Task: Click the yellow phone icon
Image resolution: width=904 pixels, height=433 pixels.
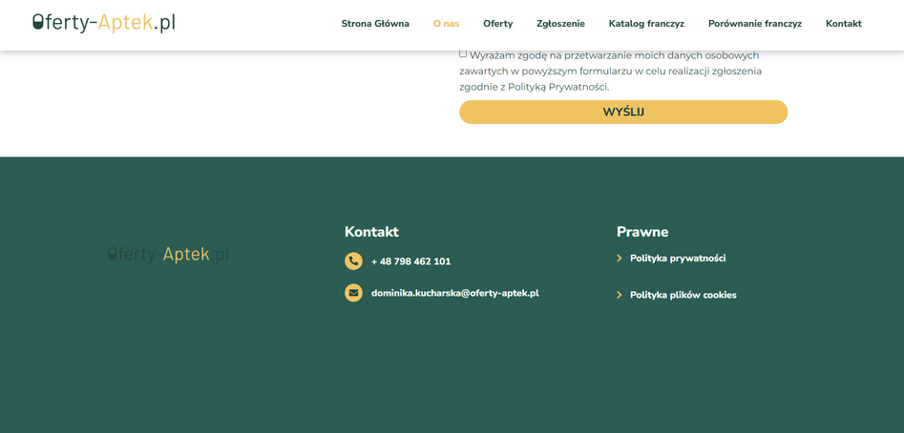Action: coord(353,261)
